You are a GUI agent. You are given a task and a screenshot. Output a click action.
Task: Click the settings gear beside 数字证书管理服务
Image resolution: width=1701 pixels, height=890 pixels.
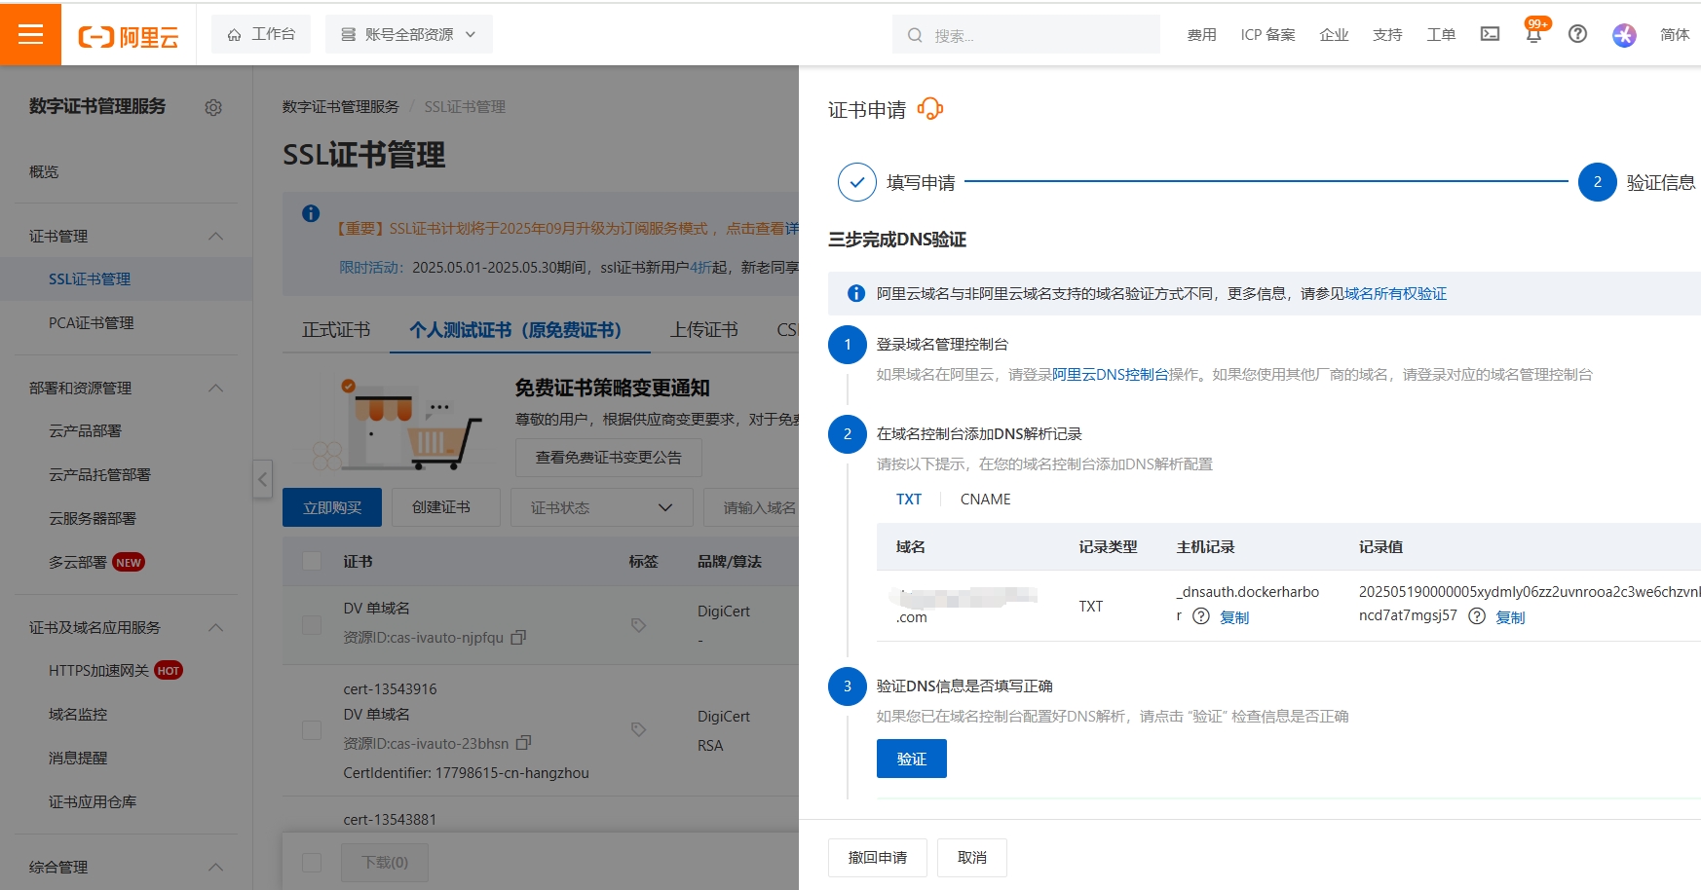click(x=213, y=107)
